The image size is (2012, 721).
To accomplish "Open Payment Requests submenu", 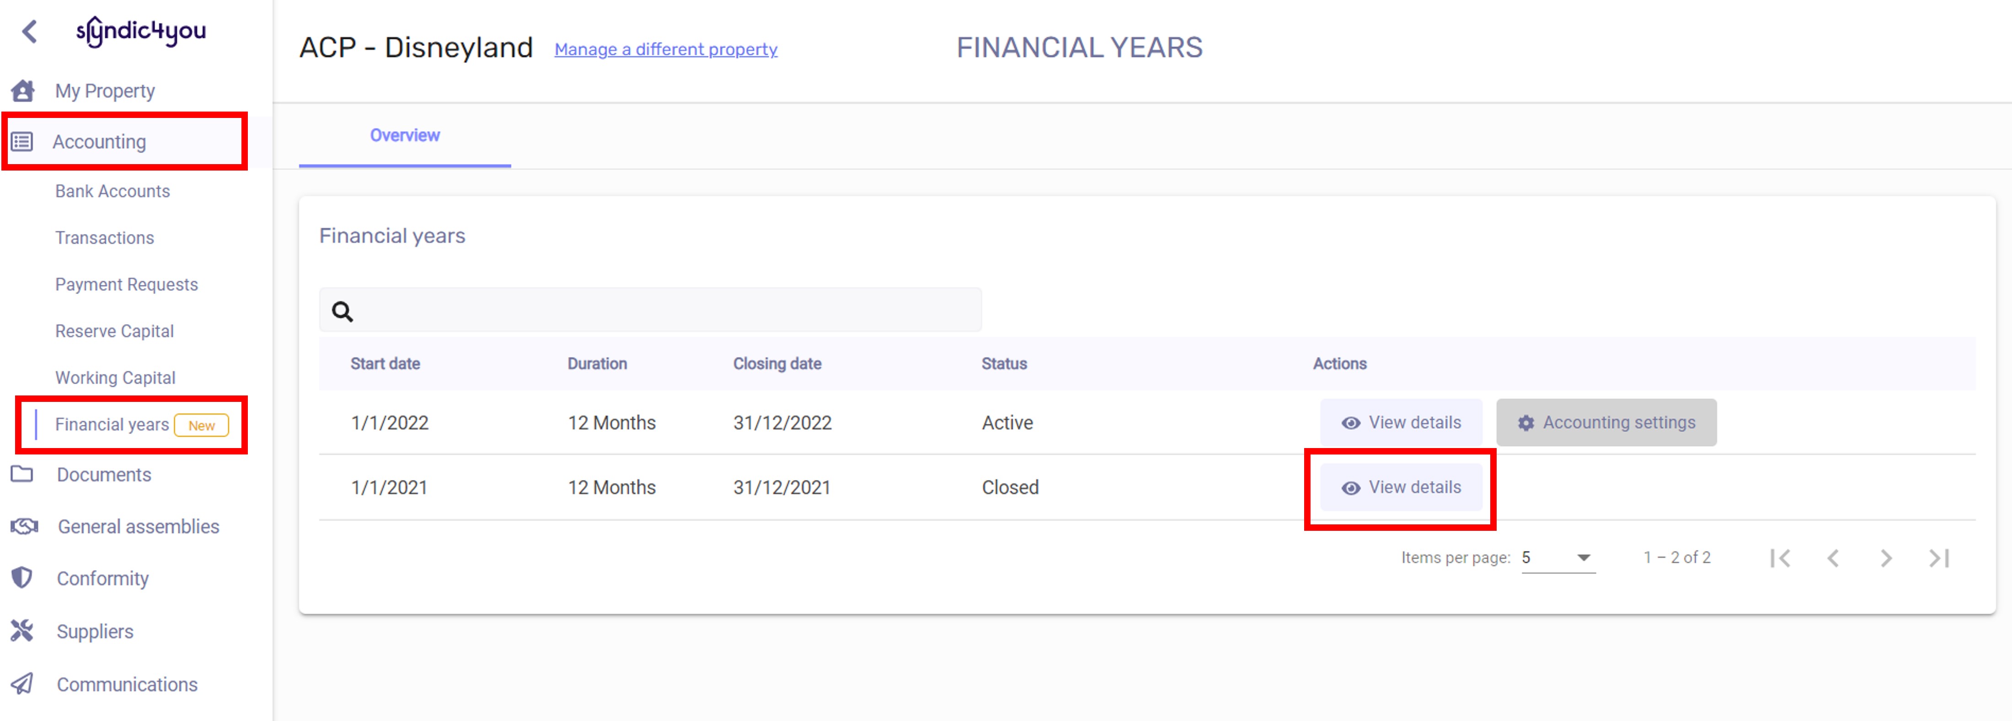I will 127,284.
